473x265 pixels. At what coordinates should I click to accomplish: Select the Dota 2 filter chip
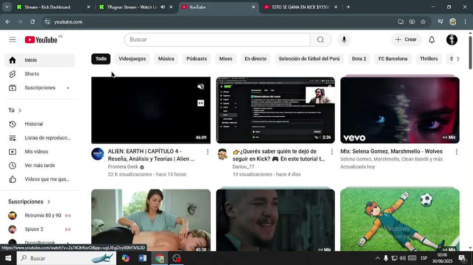pyautogui.click(x=359, y=59)
